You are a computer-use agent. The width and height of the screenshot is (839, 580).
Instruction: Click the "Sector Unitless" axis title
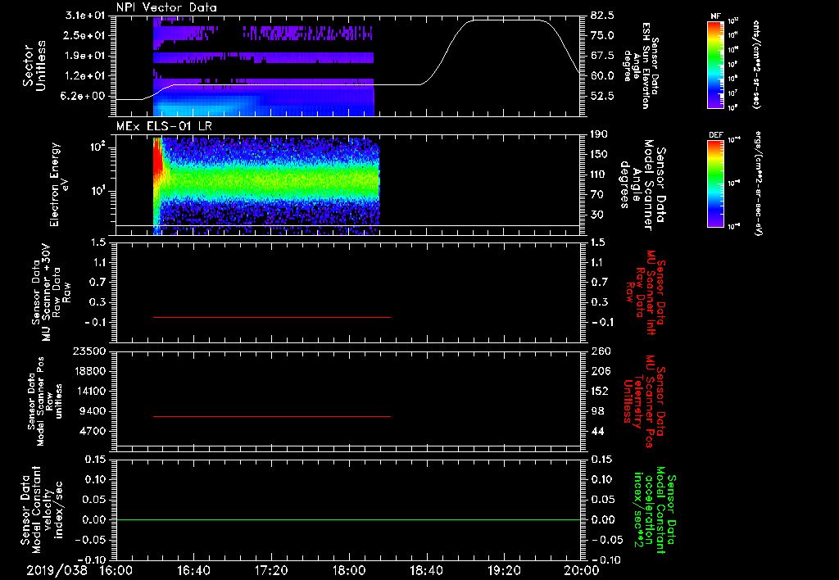pos(34,66)
